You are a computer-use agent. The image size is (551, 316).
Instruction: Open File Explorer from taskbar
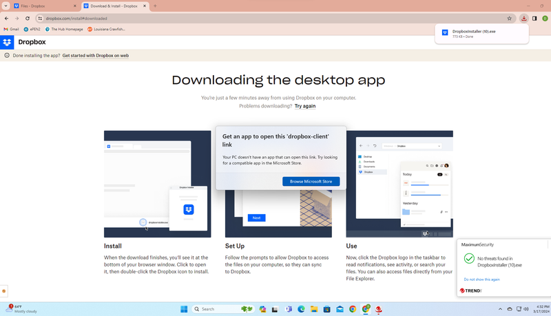[x=314, y=309]
